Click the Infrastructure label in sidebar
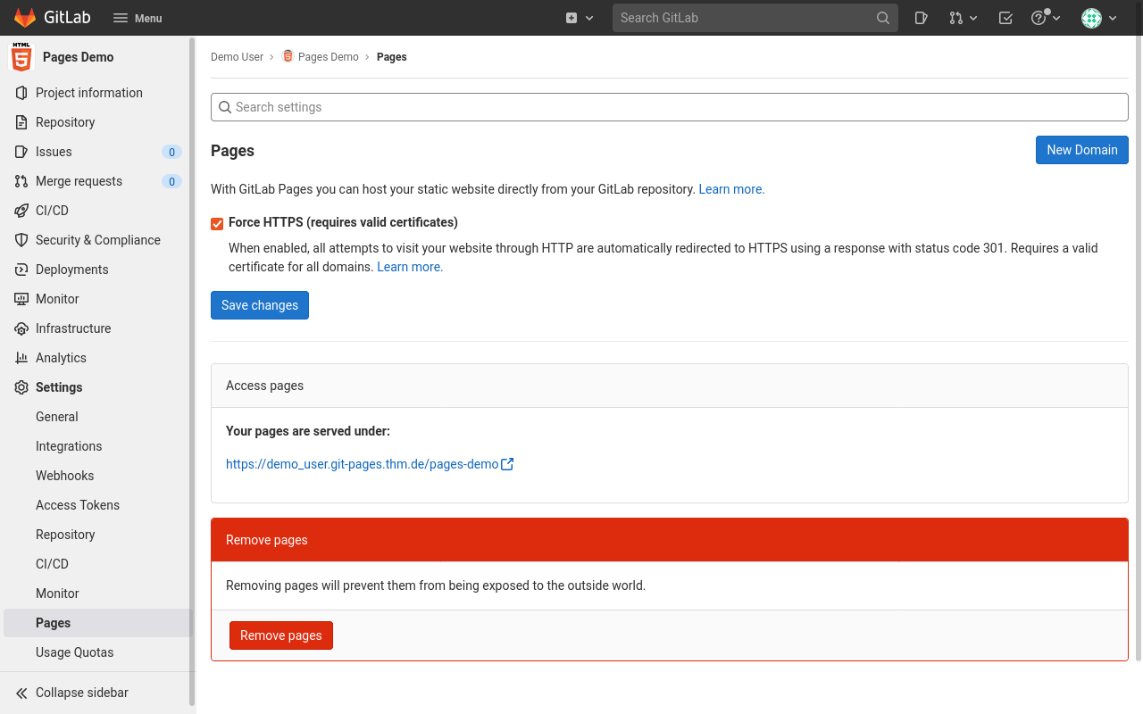Screen dimensions: 1143x714 [73, 328]
